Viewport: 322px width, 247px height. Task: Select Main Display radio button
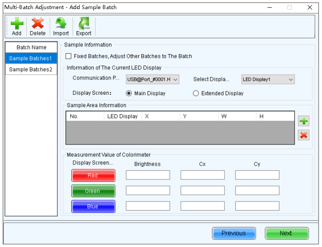(x=129, y=93)
